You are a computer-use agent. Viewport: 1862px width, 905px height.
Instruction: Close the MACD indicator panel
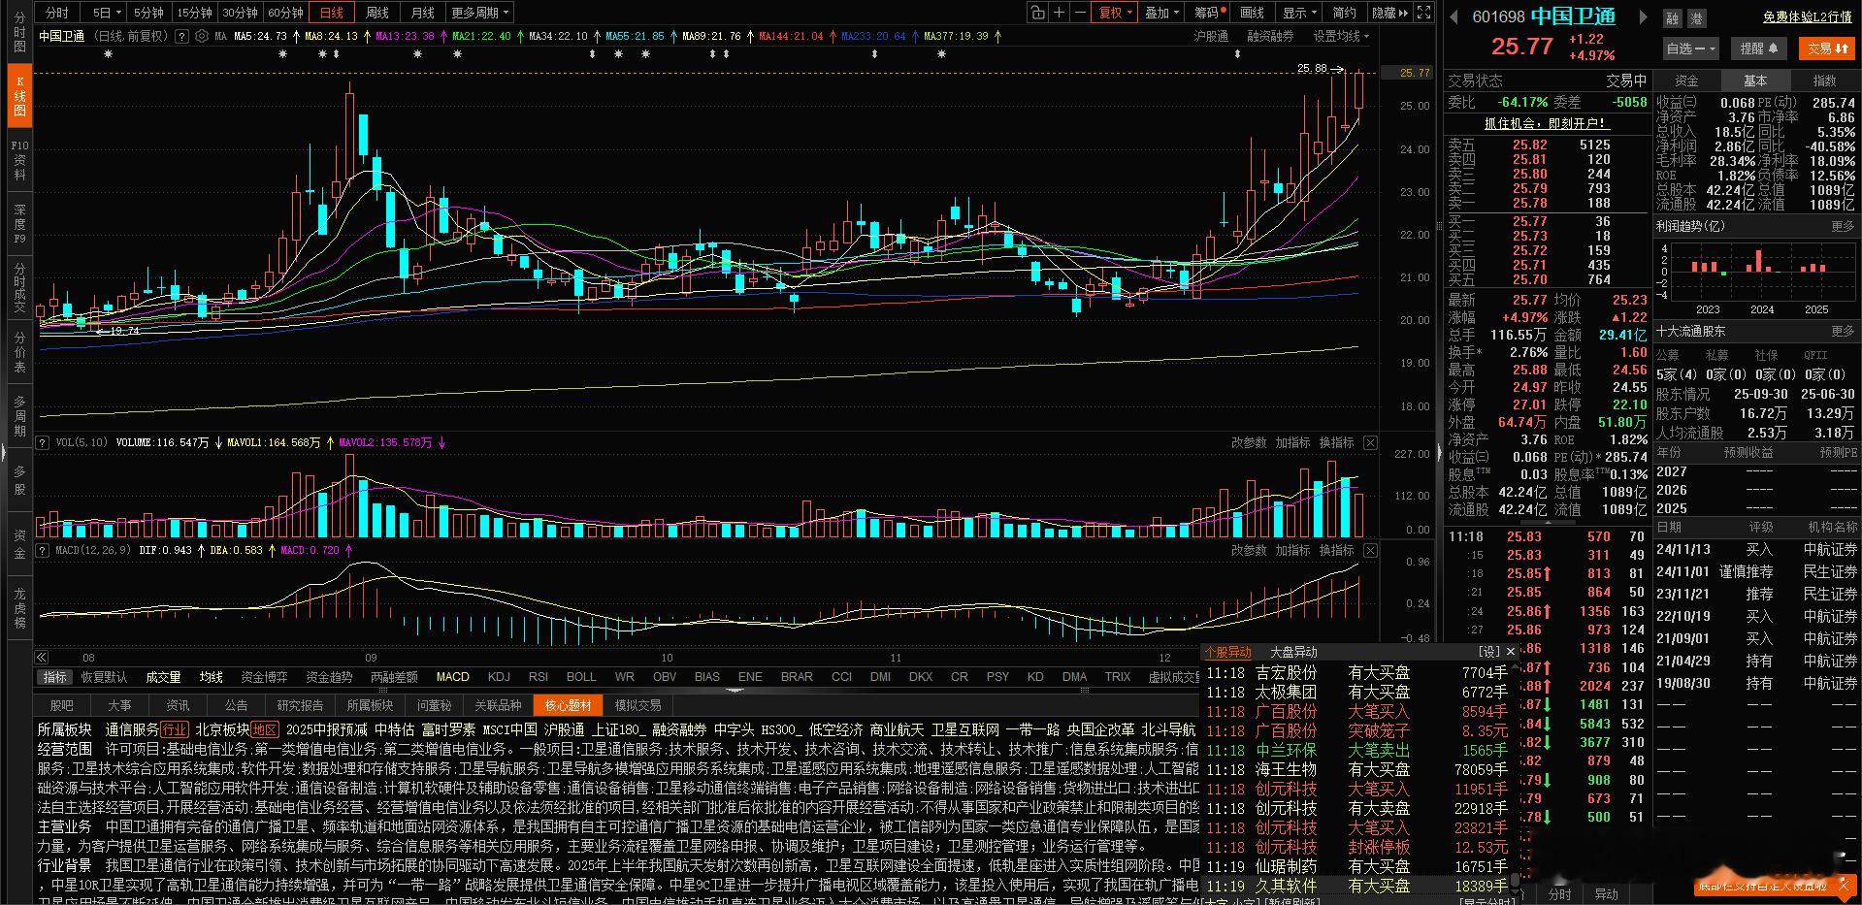(1370, 550)
